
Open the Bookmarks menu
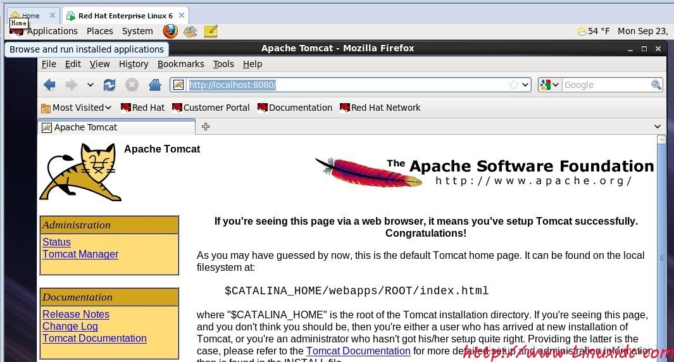[180, 64]
